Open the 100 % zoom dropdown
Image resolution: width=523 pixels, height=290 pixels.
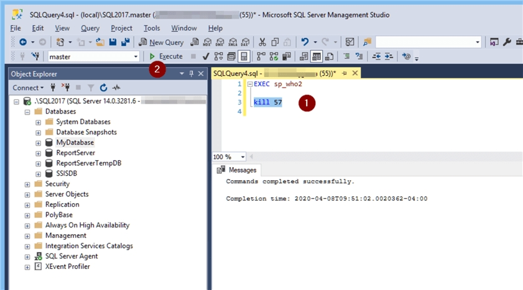[x=243, y=157]
